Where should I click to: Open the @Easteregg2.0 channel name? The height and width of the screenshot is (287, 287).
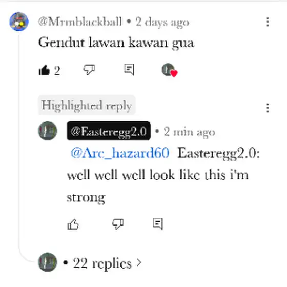[x=109, y=131]
